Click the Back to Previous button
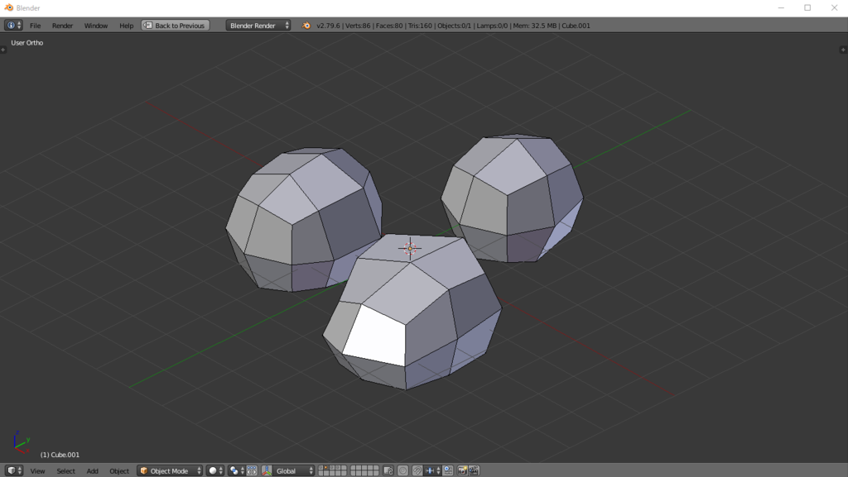Screen dimensions: 848x477 tap(176, 26)
